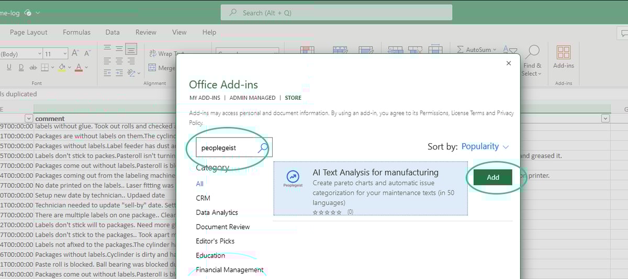The image size is (628, 279).
Task: Open Sort & Filter icon
Action: [509, 50]
